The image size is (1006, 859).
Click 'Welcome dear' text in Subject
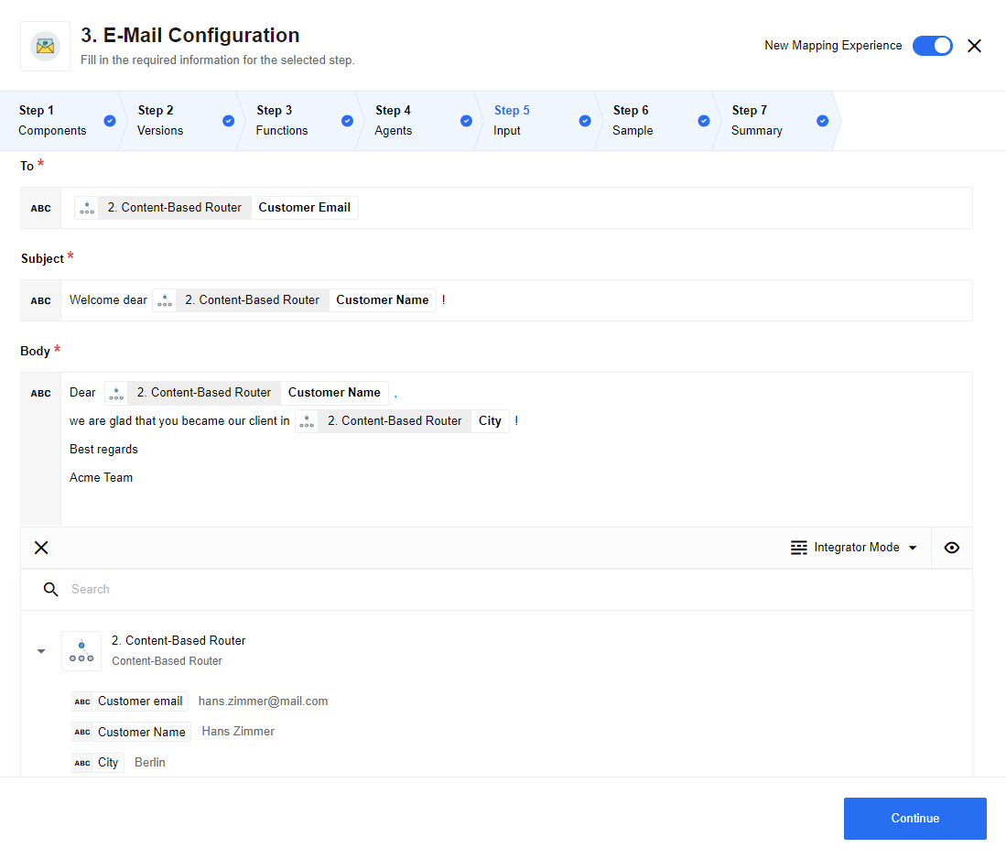click(x=108, y=299)
